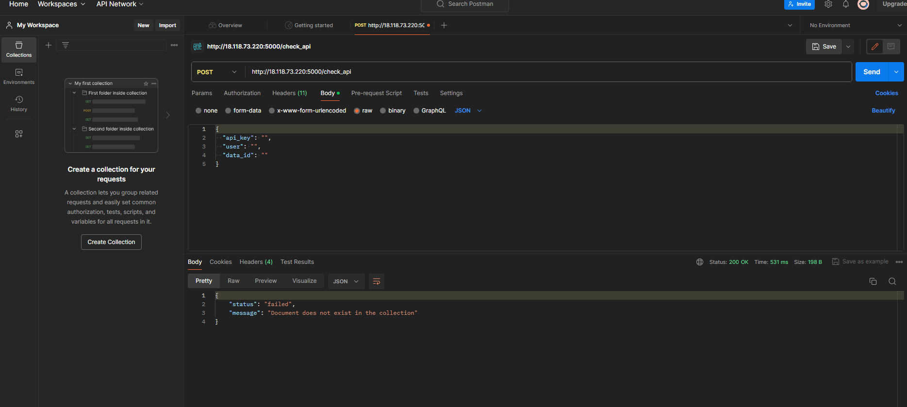Switch to the request Tests tab
The height and width of the screenshot is (407, 907).
pyautogui.click(x=421, y=93)
